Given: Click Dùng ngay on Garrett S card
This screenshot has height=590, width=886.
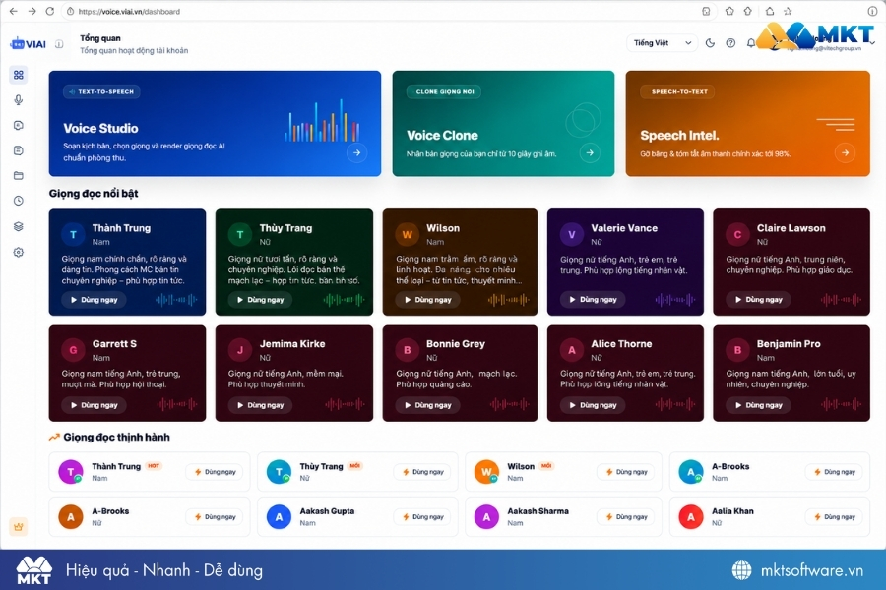Looking at the screenshot, I should 94,405.
